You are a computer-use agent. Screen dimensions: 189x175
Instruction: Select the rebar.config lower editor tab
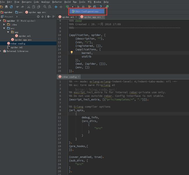(69, 77)
